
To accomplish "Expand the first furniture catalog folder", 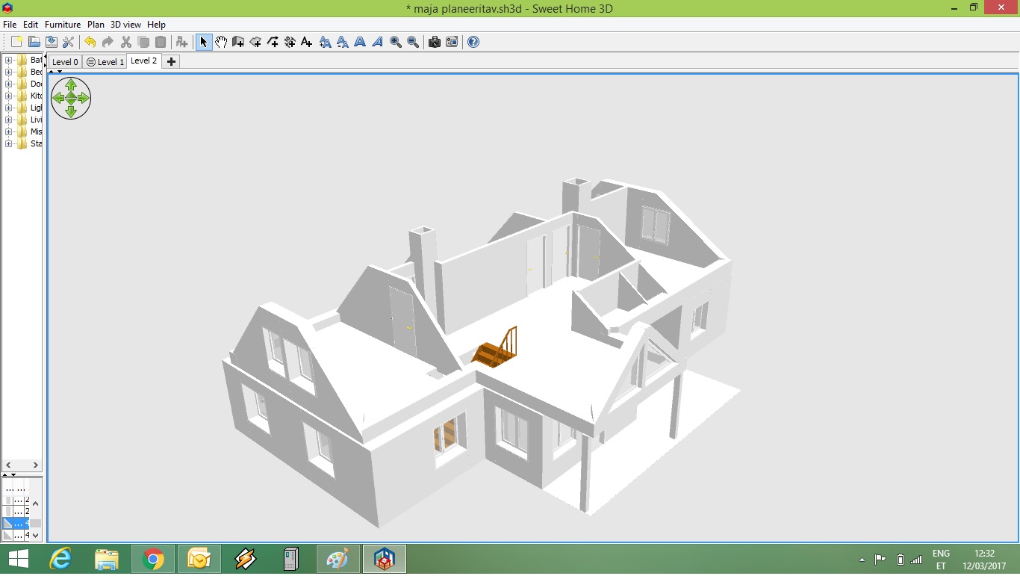I will [x=9, y=61].
